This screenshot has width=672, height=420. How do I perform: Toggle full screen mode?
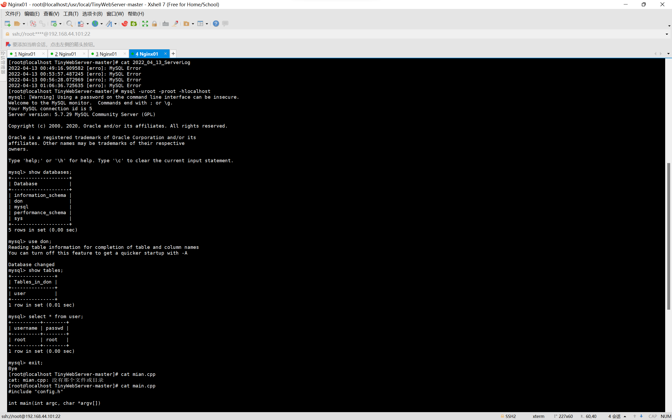coord(145,24)
